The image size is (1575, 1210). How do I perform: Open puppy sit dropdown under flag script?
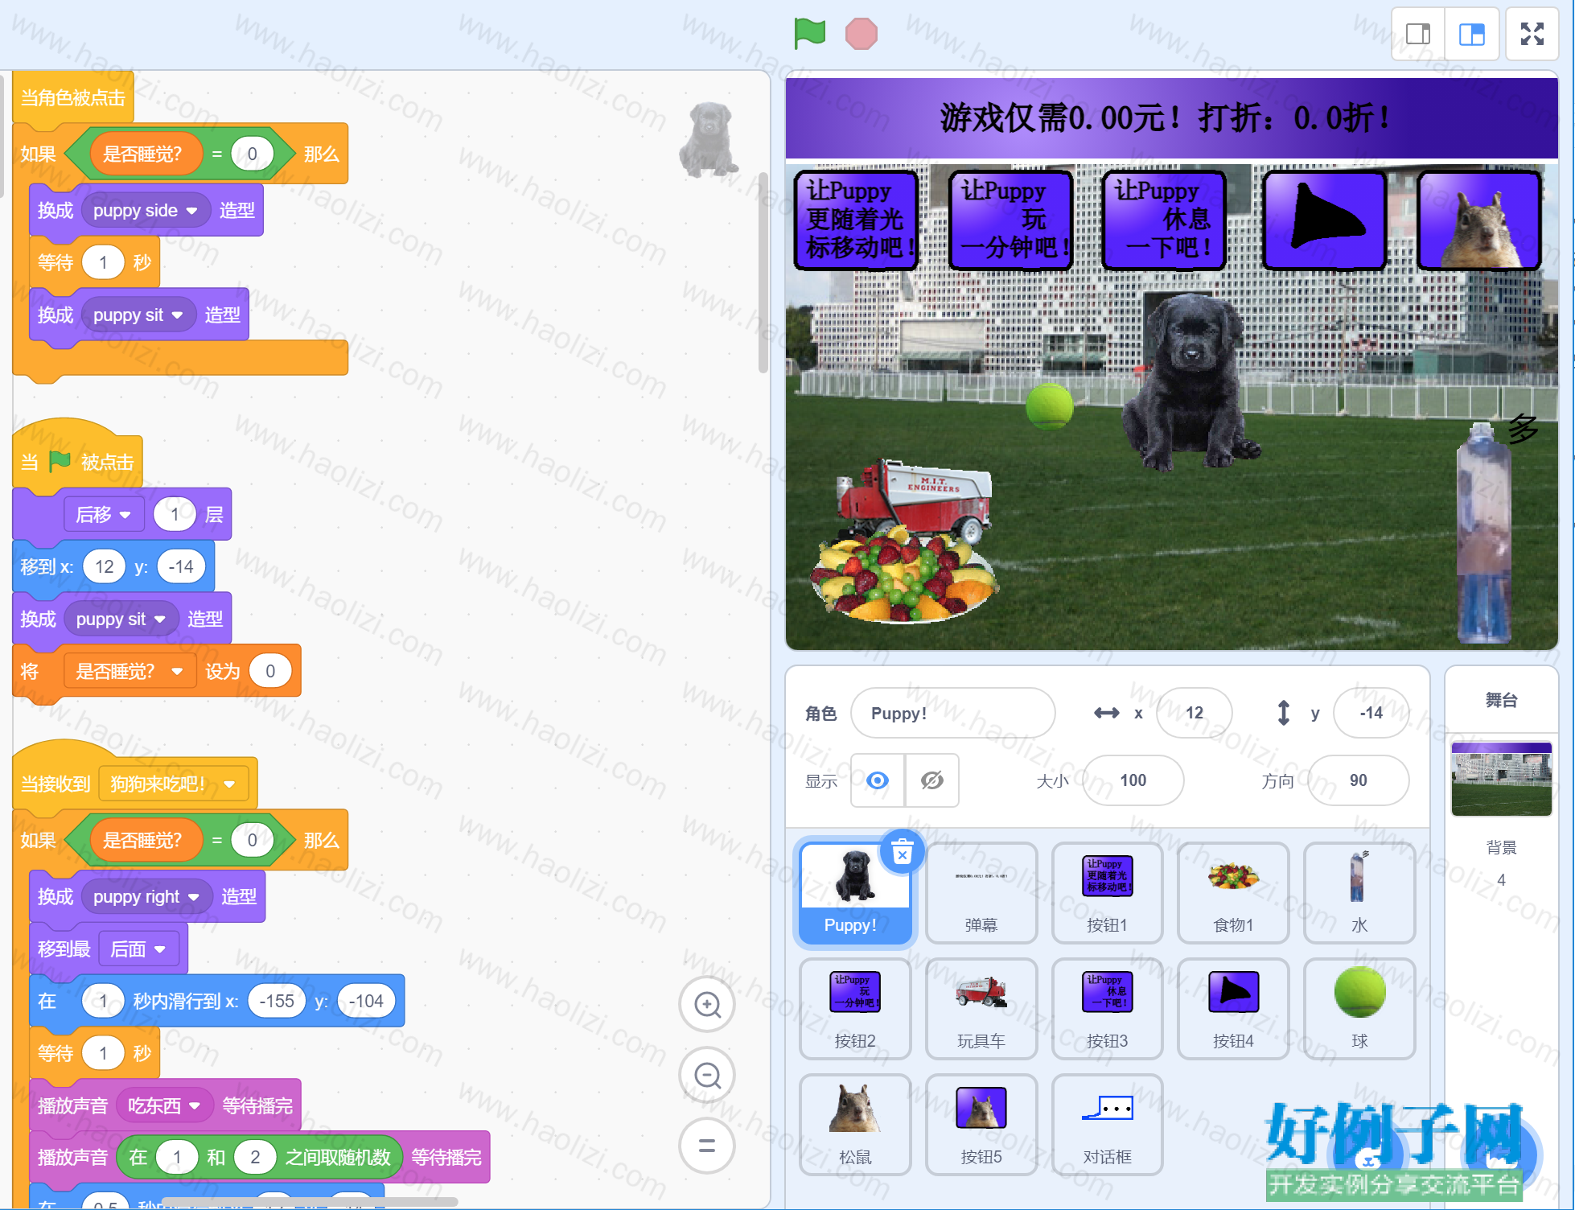click(121, 619)
